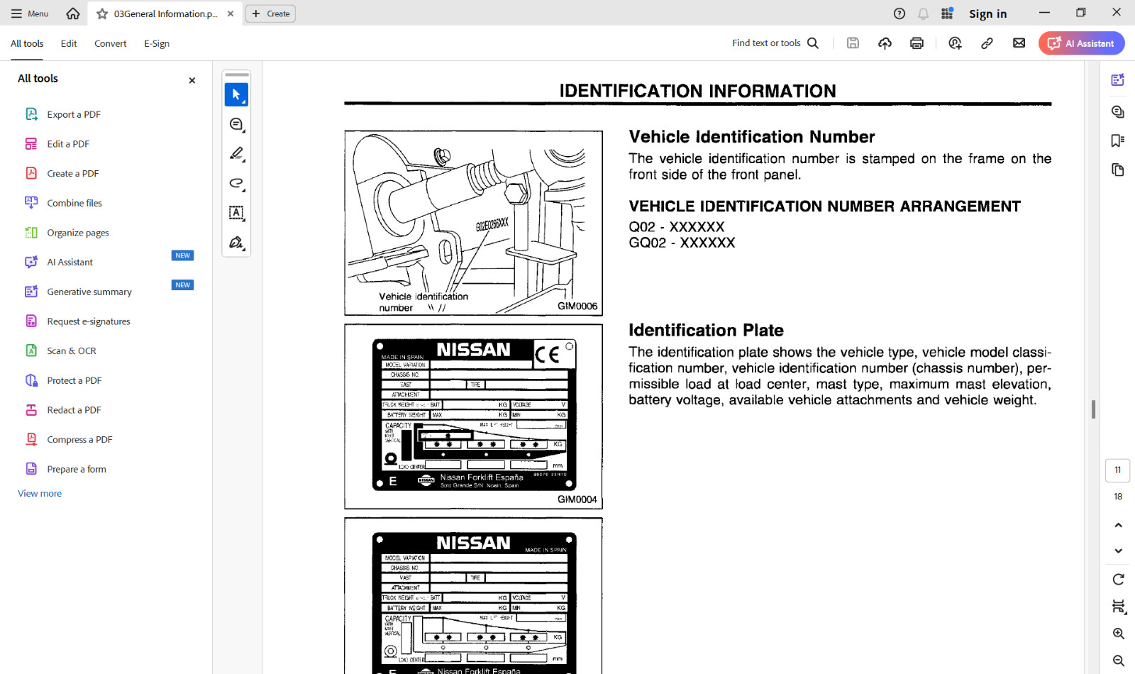Close the 03General Information tab
The image size is (1135, 674).
pos(231,13)
